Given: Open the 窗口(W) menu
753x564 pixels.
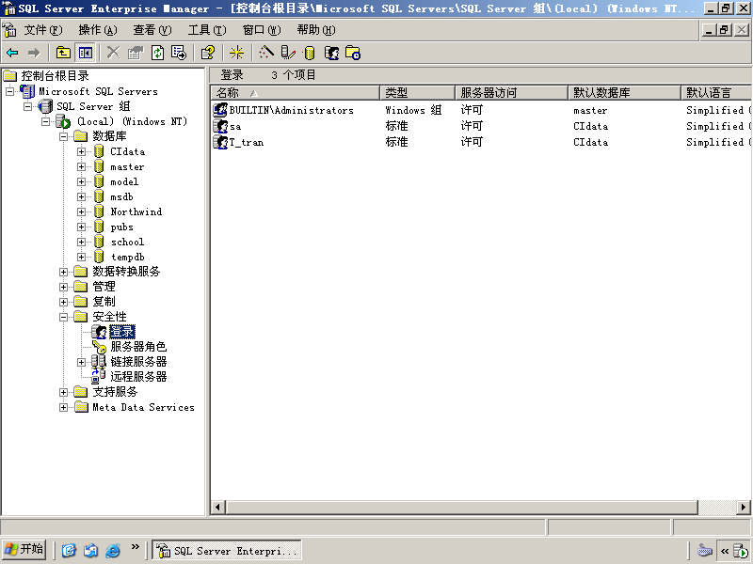Looking at the screenshot, I should point(262,30).
